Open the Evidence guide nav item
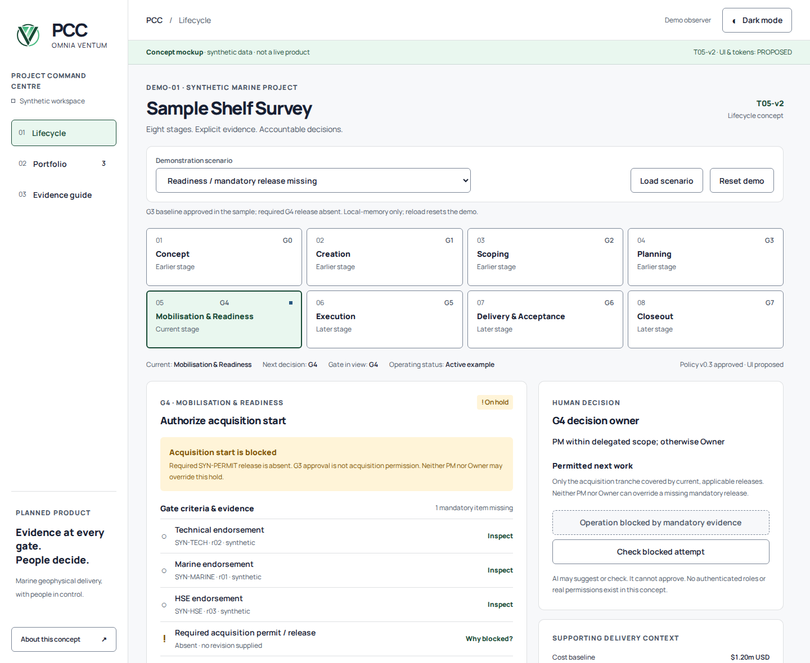The image size is (810, 663). 64,195
